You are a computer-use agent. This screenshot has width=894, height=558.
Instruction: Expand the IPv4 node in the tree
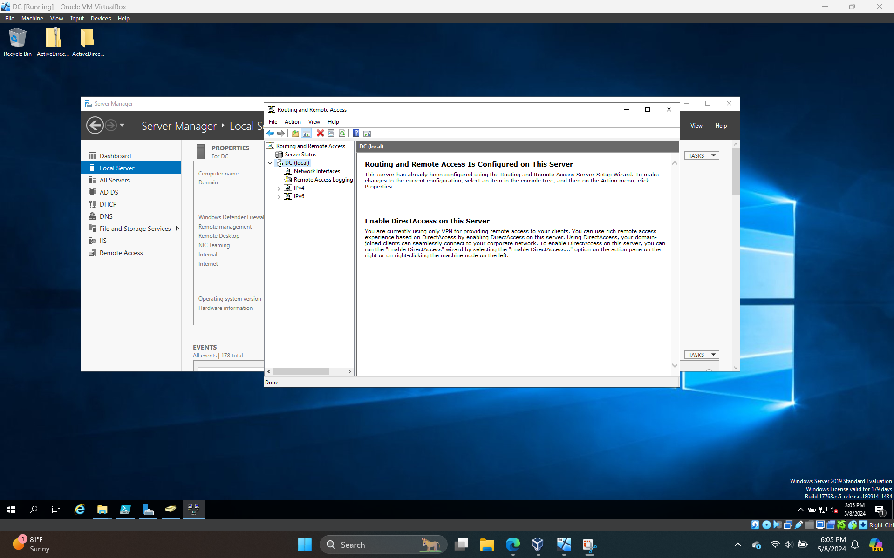(x=279, y=188)
